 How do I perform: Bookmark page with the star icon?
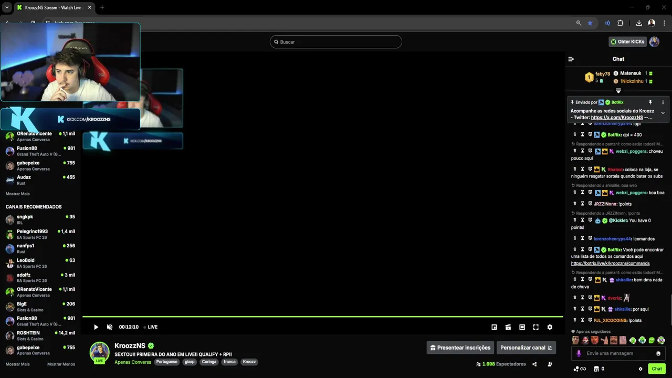(x=590, y=23)
